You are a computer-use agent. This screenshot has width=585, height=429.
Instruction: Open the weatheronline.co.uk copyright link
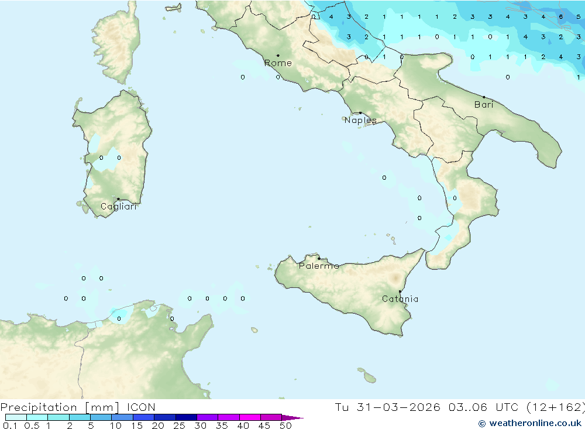530,423
